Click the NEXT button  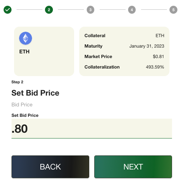click(x=133, y=167)
